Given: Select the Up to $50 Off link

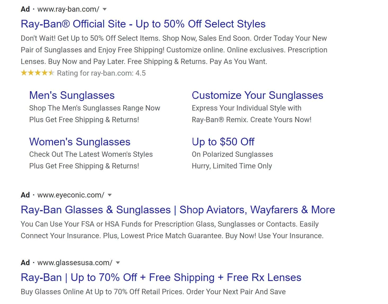Looking at the screenshot, I should coord(223,142).
